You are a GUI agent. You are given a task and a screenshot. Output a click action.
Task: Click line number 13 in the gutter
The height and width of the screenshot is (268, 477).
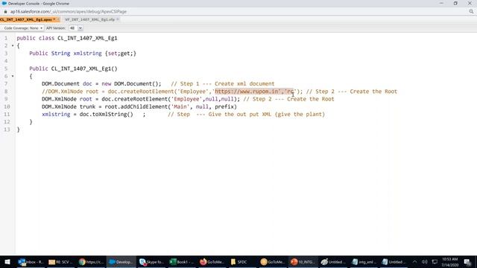tap(7, 130)
